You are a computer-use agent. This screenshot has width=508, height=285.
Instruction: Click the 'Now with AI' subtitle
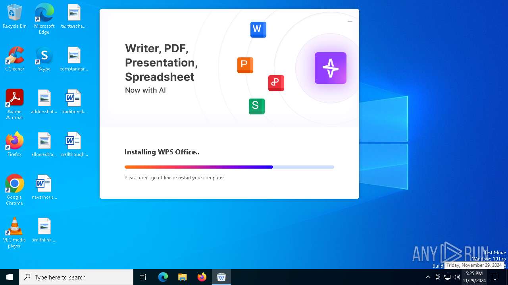(145, 90)
